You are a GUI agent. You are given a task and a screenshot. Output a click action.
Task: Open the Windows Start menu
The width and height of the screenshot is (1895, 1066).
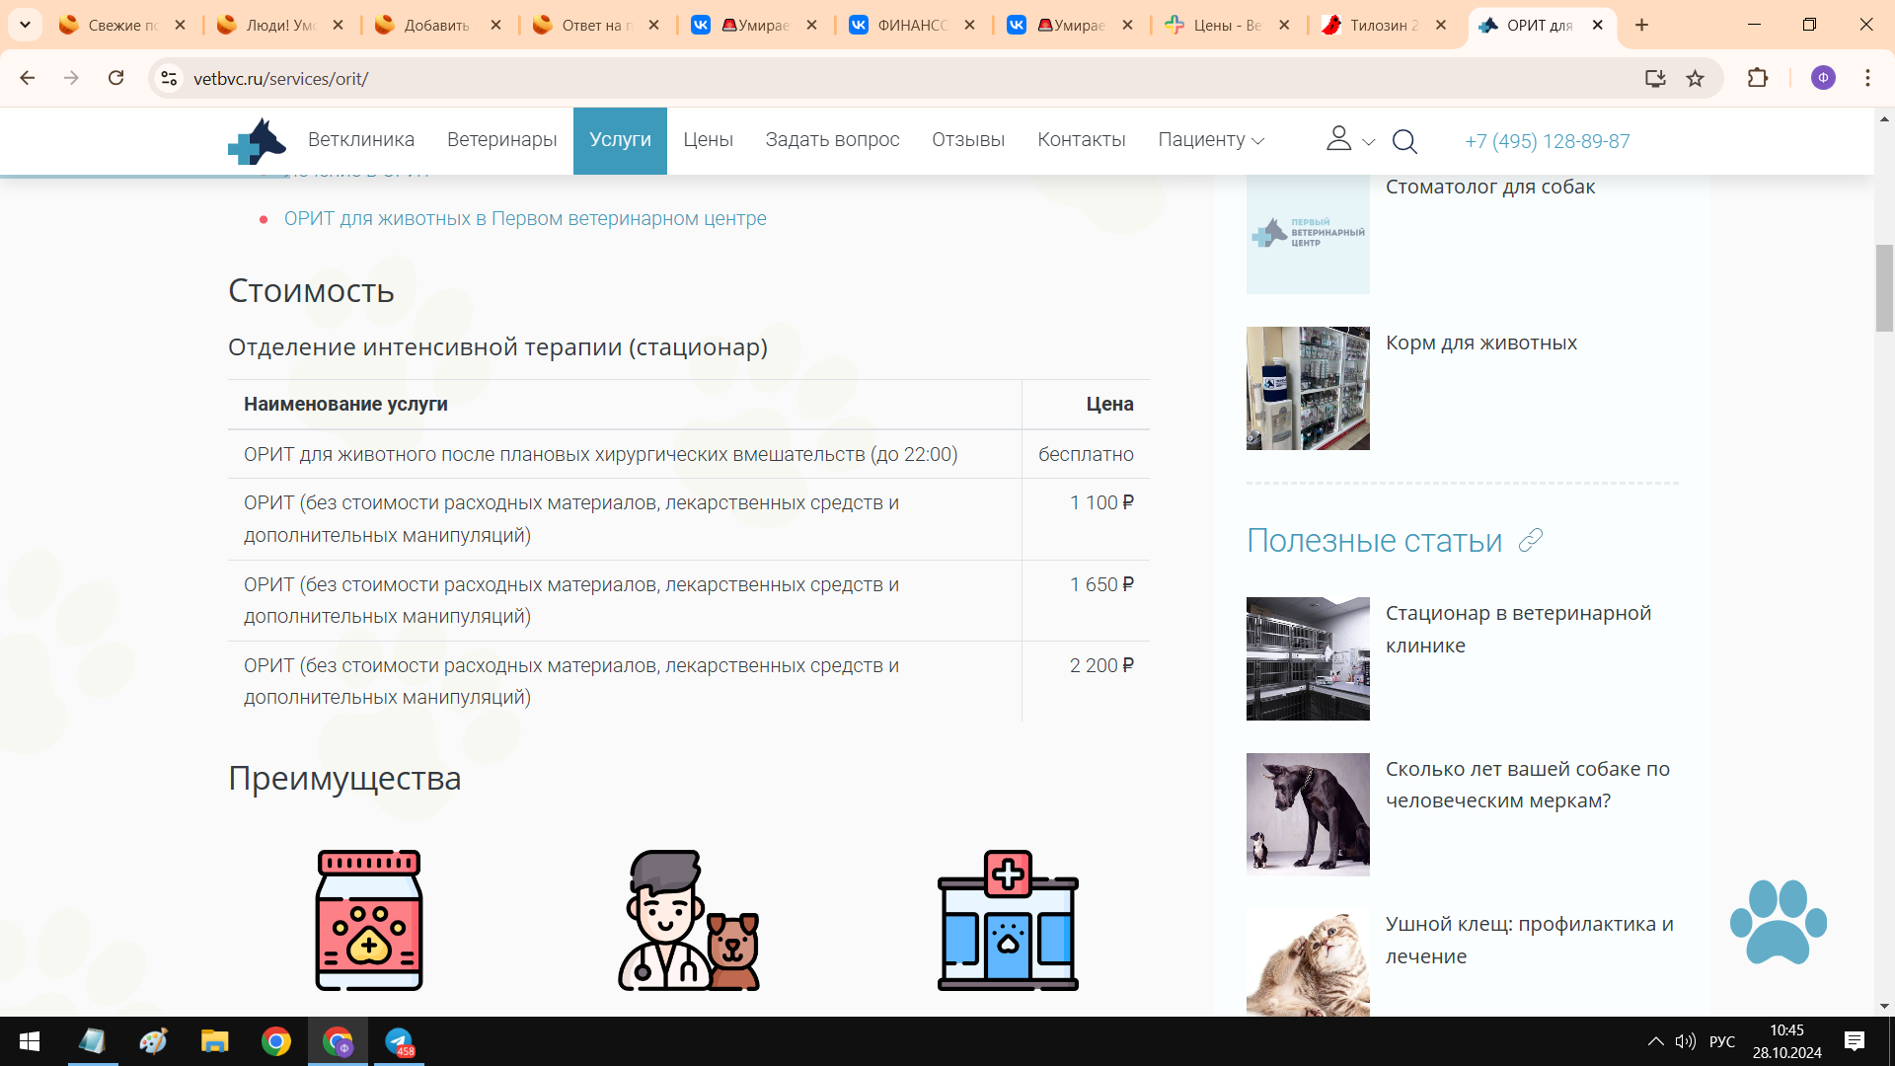pos(30,1041)
